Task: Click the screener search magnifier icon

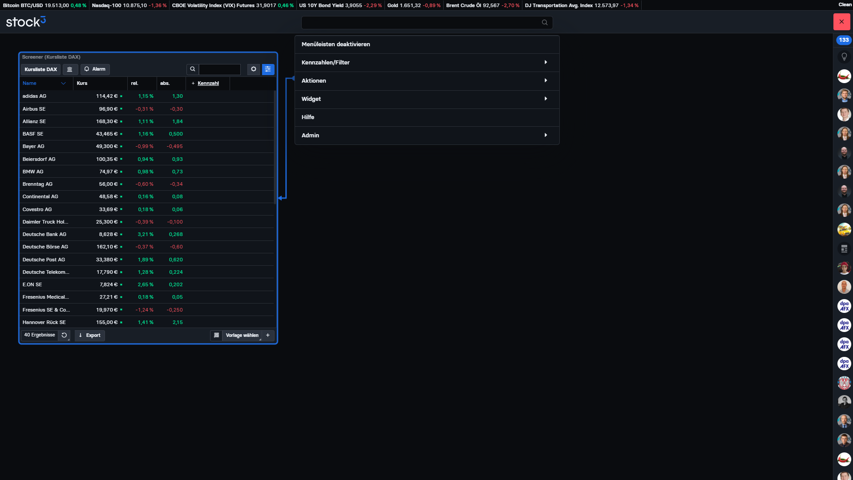Action: pyautogui.click(x=193, y=69)
